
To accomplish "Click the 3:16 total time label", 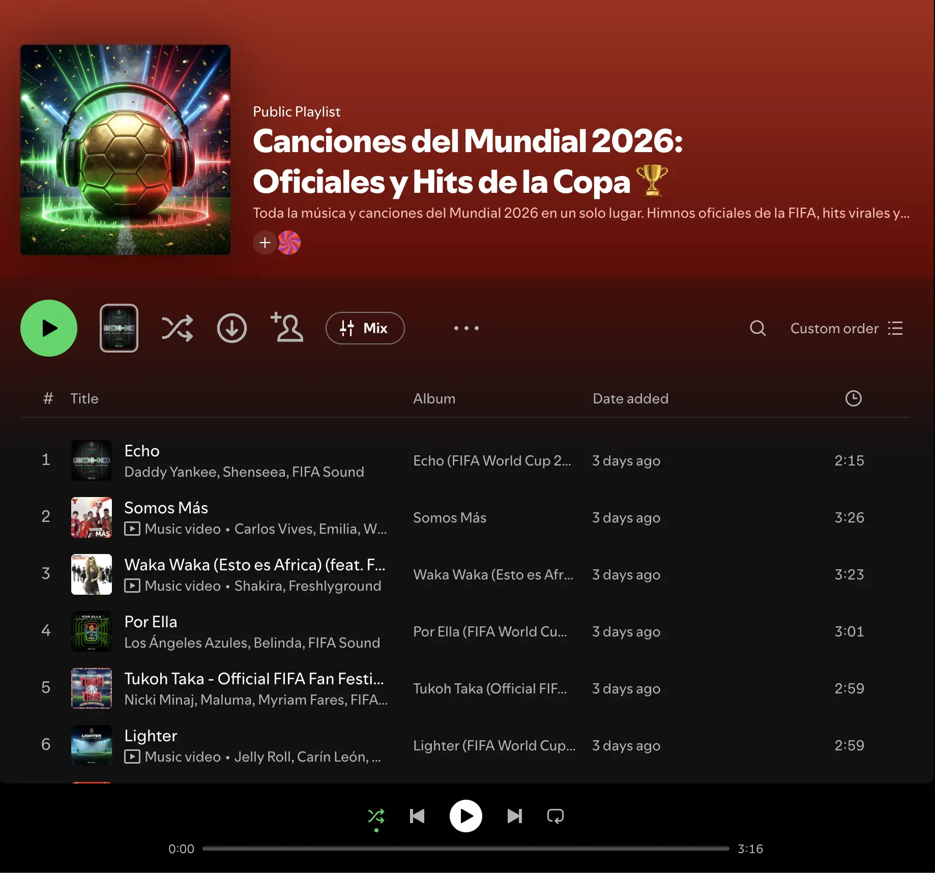I will click(x=750, y=849).
